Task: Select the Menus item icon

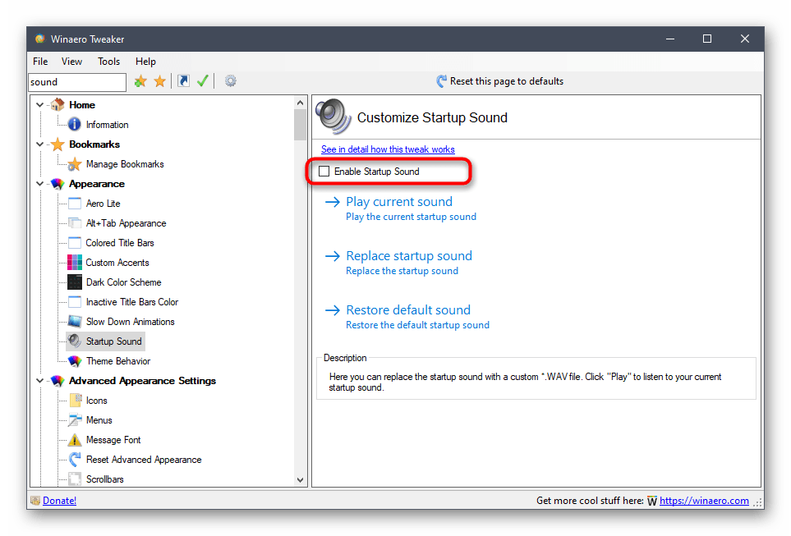Action: (75, 420)
